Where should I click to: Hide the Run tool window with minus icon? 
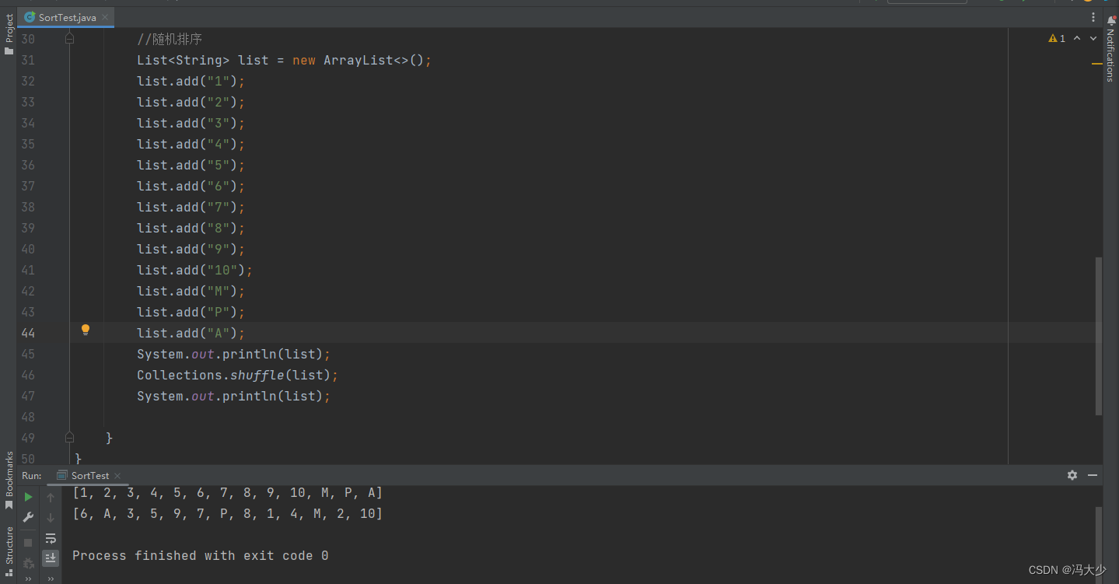pyautogui.click(x=1093, y=475)
